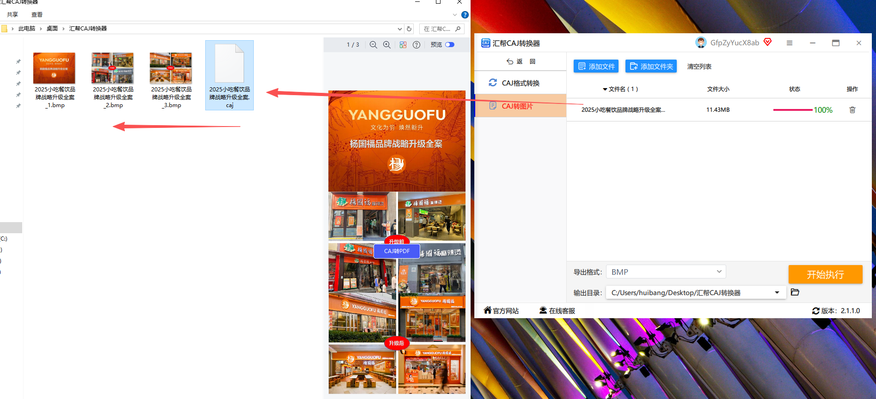This screenshot has height=399, width=876.
Task: Click the 100% progress bar
Action: [793, 110]
